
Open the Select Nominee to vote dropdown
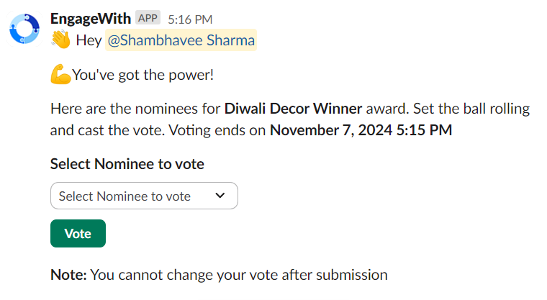[x=144, y=196]
